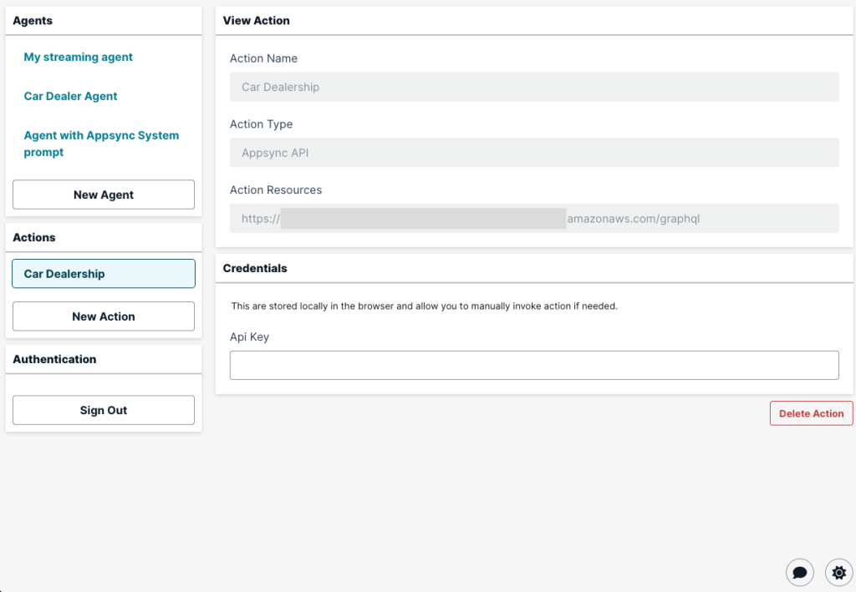856x592 pixels.
Task: Open the Car Dealer Agent
Action: point(70,96)
